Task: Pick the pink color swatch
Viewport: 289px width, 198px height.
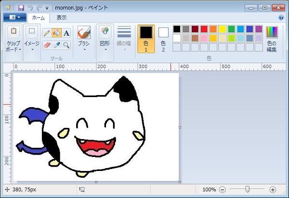Action: tap(204, 38)
